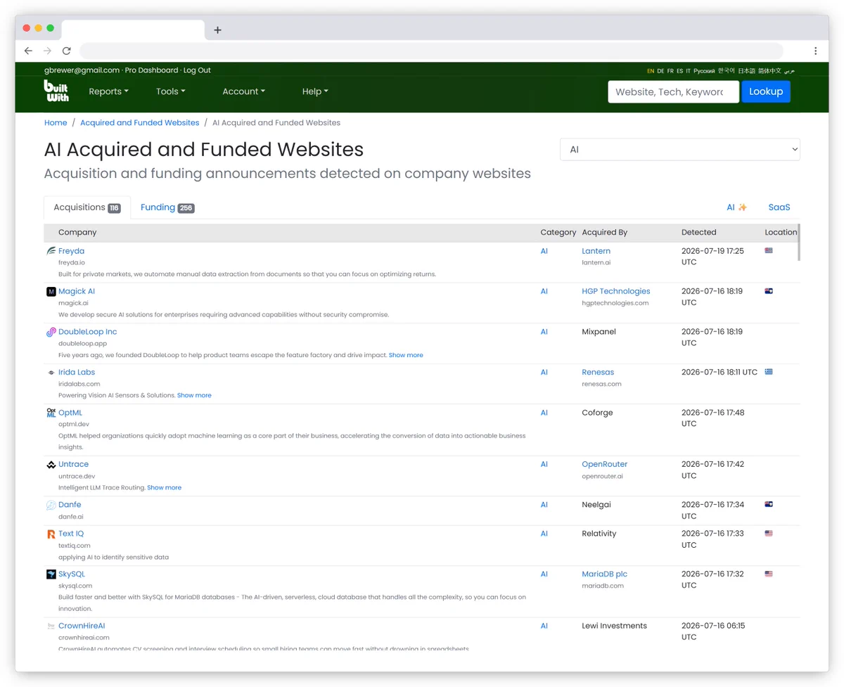844x687 pixels.
Task: Open the AI category select dropdown
Action: pos(679,149)
